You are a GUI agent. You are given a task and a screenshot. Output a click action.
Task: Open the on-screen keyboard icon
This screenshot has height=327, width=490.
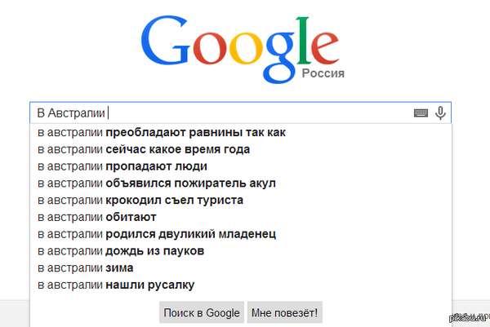421,113
